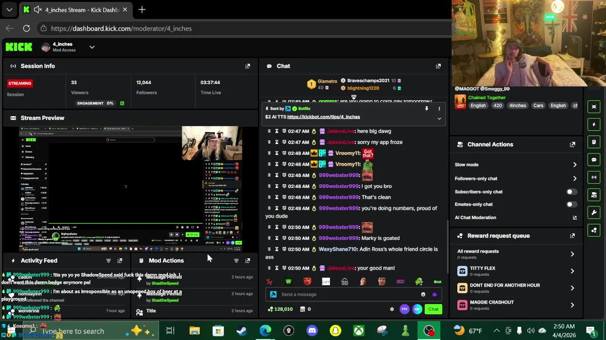
Task: Pop out the Chat panel
Action: (438, 66)
